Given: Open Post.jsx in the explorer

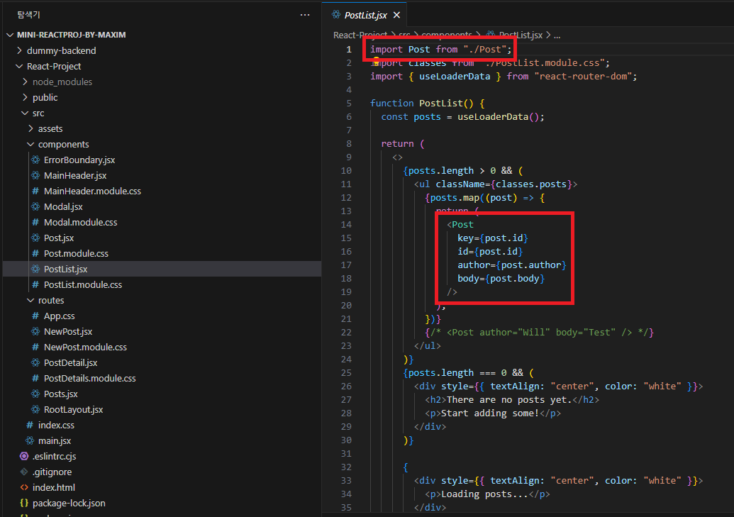Looking at the screenshot, I should tap(59, 238).
